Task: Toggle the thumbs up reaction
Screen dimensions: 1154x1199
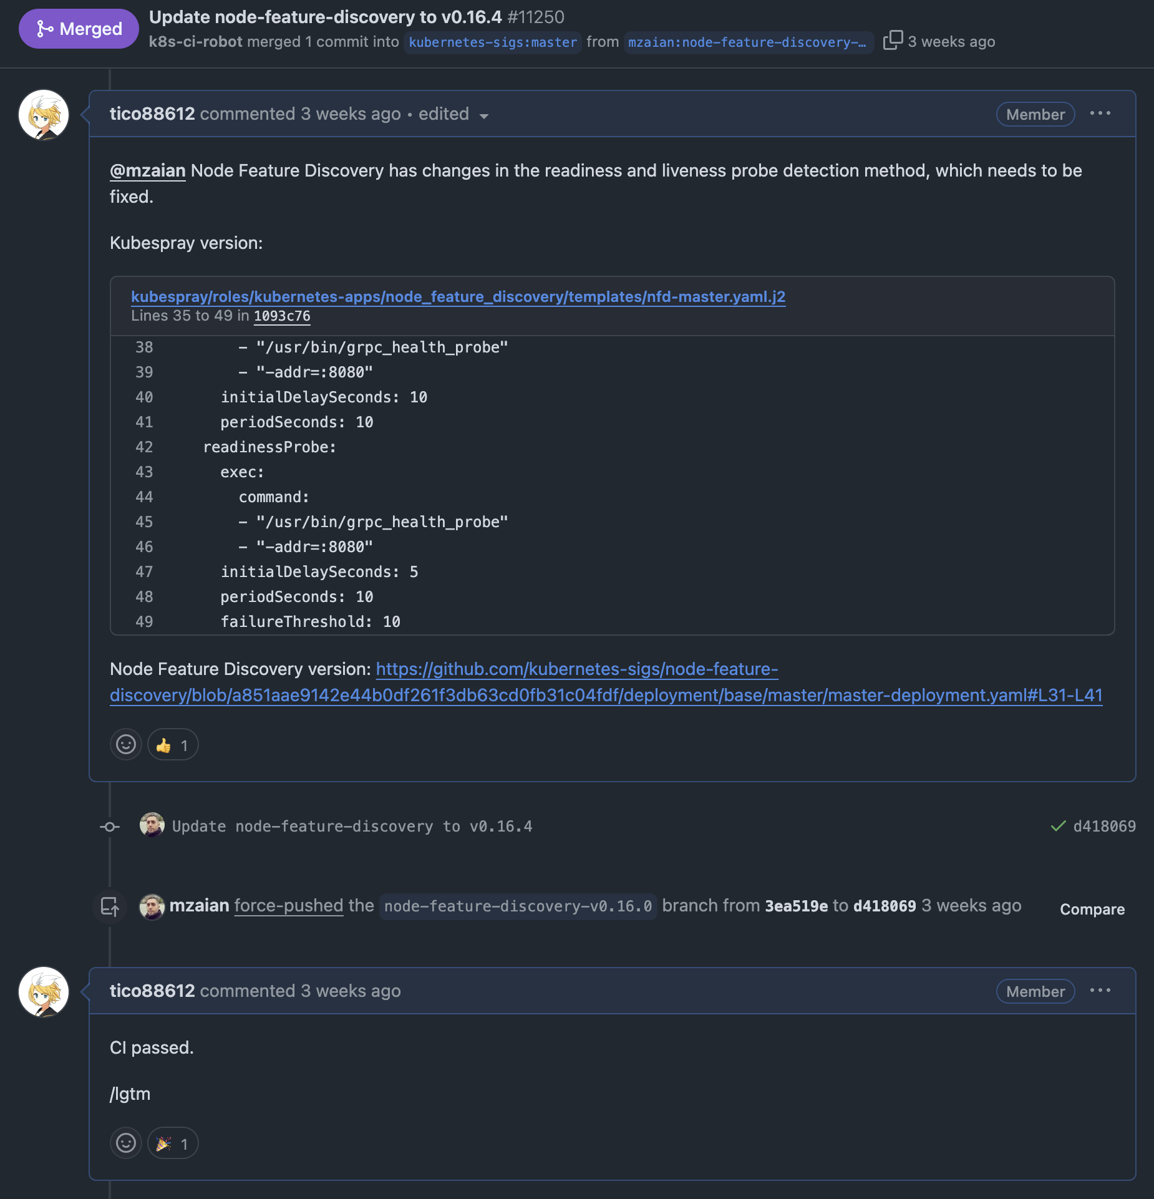Action: [x=172, y=744]
